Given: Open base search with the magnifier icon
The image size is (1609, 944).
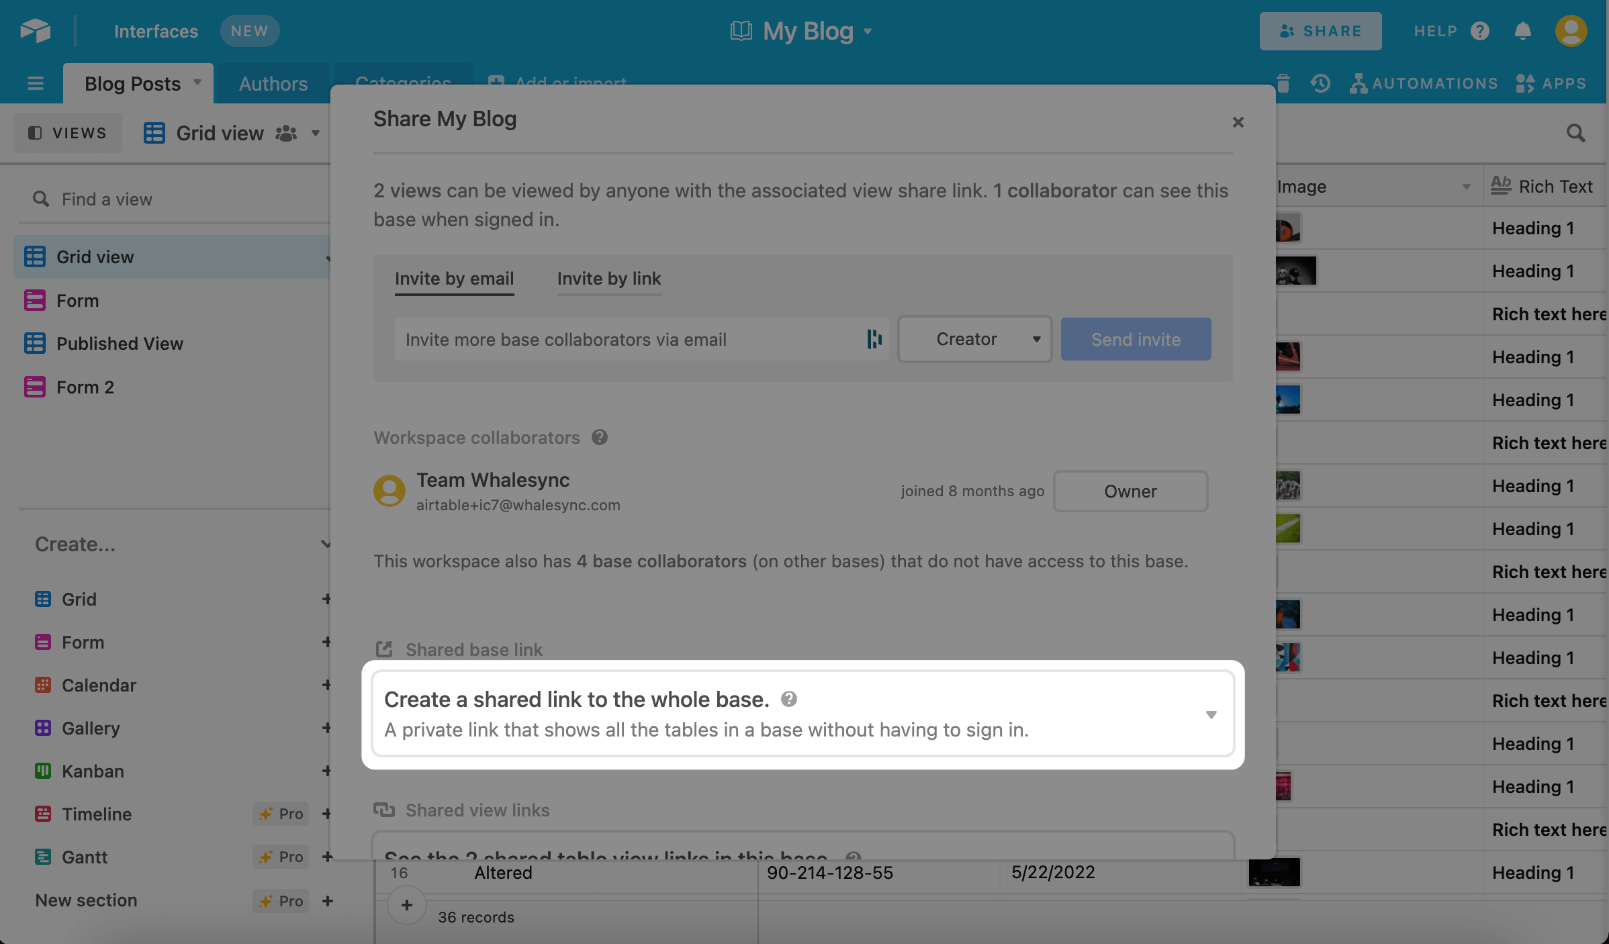Looking at the screenshot, I should pos(1576,133).
